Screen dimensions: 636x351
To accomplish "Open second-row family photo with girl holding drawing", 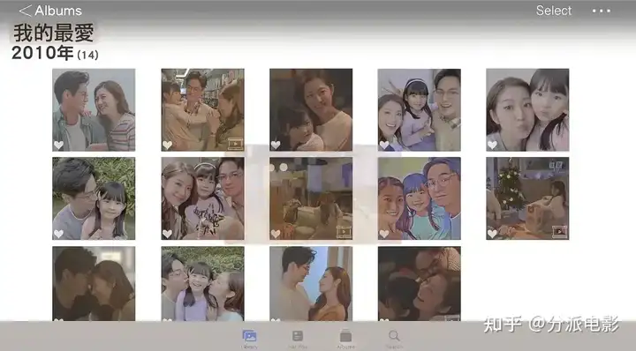I will (203, 198).
